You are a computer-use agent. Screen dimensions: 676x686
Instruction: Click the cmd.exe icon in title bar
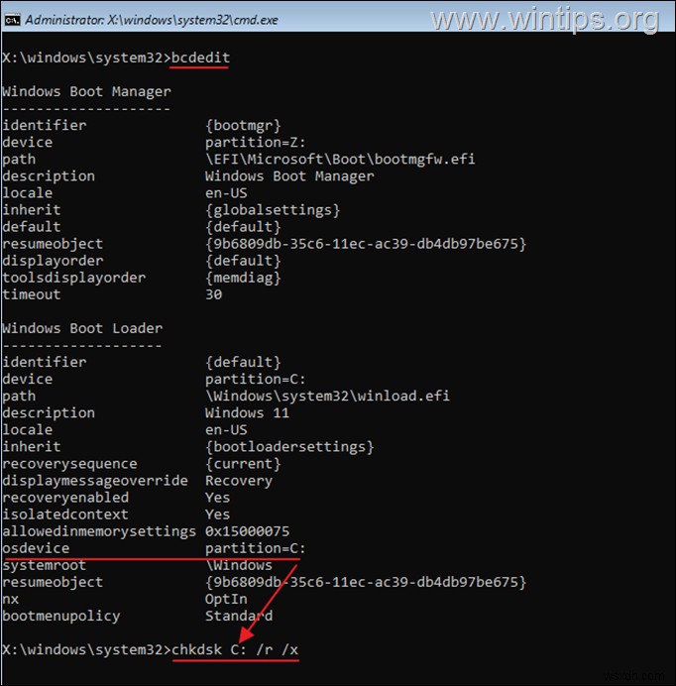point(13,19)
